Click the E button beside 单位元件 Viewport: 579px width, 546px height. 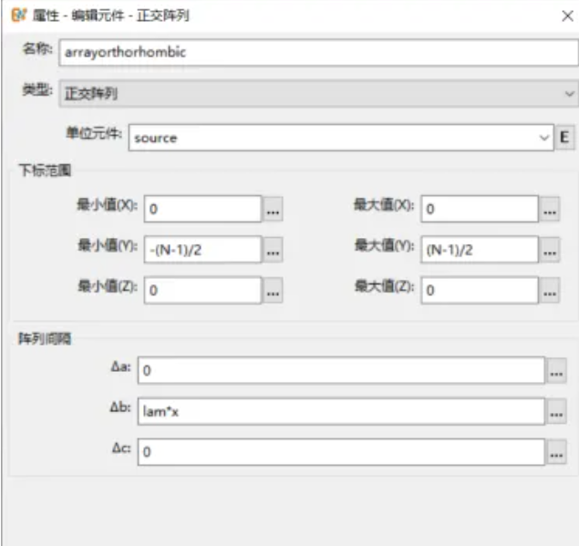click(x=564, y=138)
